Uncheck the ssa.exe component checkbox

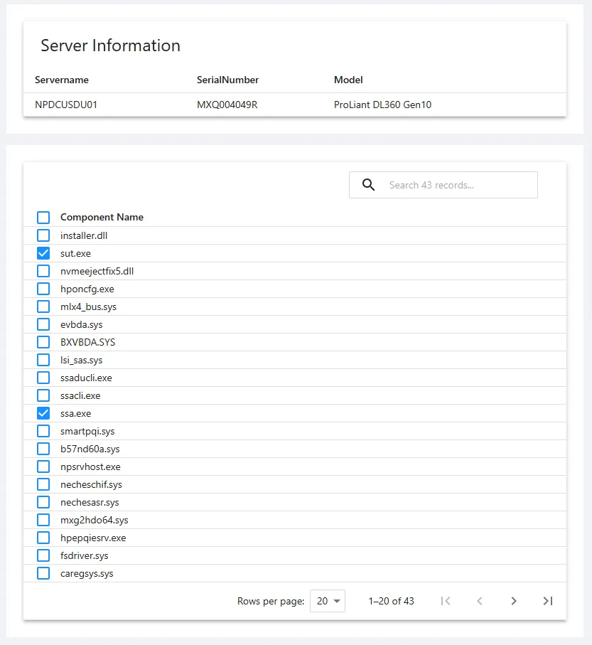[43, 413]
